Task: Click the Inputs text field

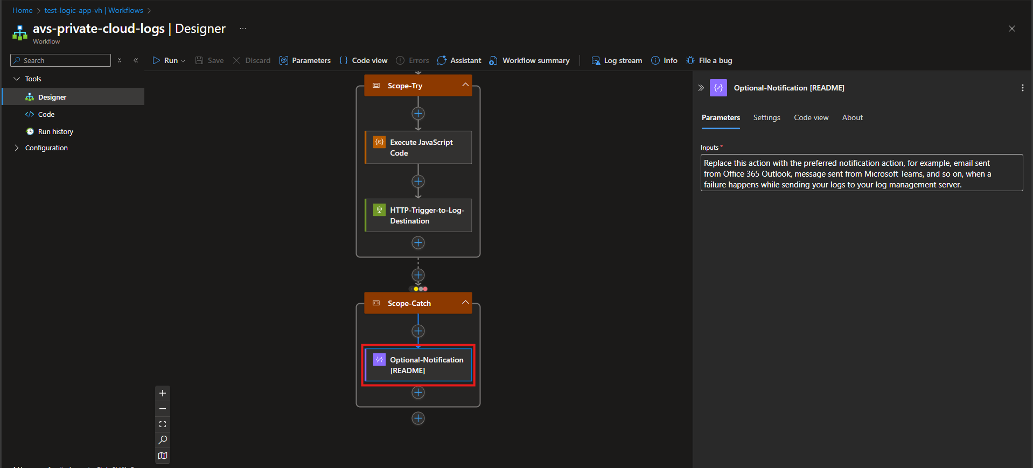Action: (861, 173)
